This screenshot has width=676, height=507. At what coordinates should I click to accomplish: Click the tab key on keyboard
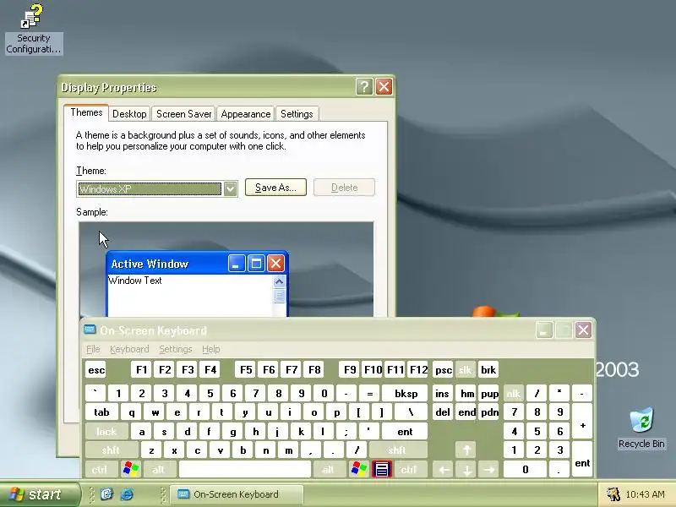tap(101, 412)
